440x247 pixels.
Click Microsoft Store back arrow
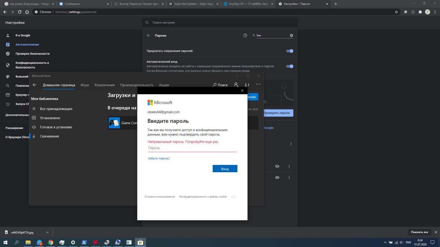click(x=34, y=85)
